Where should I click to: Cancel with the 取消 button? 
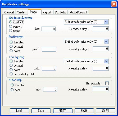point(84,111)
